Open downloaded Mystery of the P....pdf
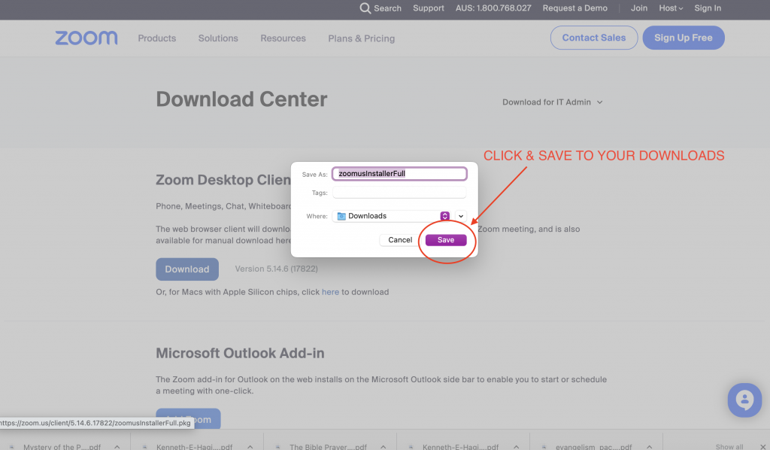This screenshot has height=450, width=770. (62, 447)
